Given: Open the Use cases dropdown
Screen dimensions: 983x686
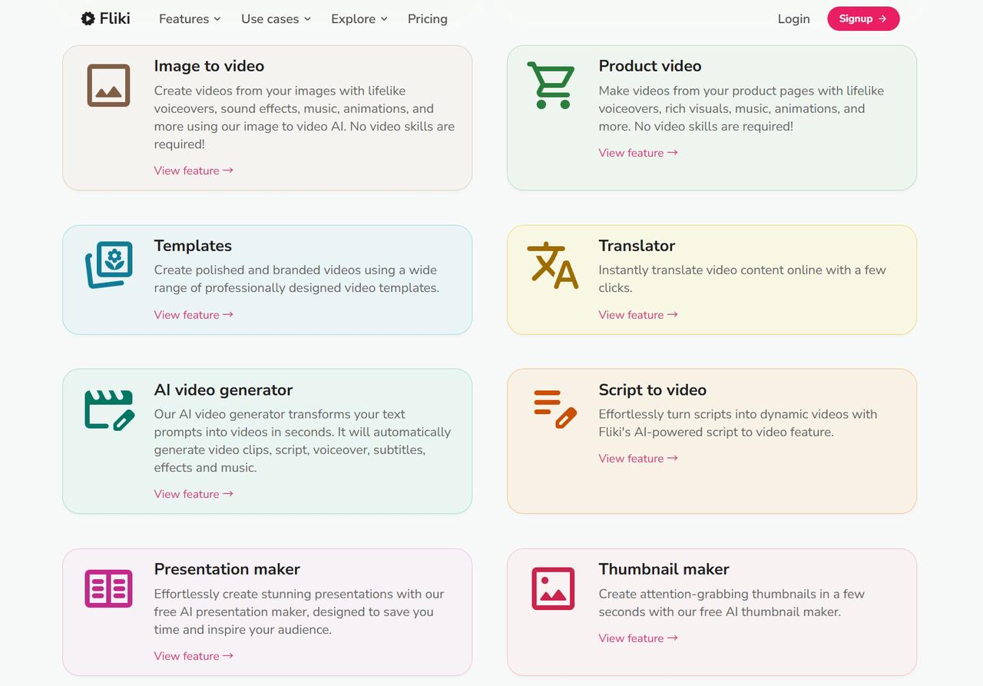Looking at the screenshot, I should click(276, 18).
